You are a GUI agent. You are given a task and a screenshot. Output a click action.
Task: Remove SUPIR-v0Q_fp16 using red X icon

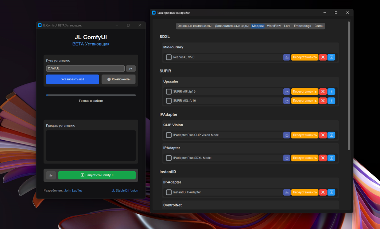(323, 101)
